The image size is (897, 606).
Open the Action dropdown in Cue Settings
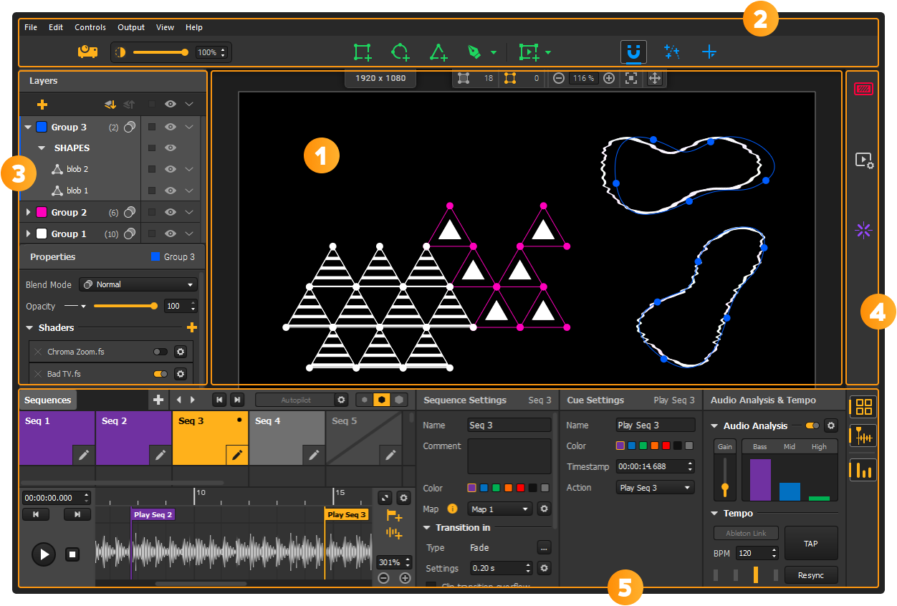coord(655,487)
